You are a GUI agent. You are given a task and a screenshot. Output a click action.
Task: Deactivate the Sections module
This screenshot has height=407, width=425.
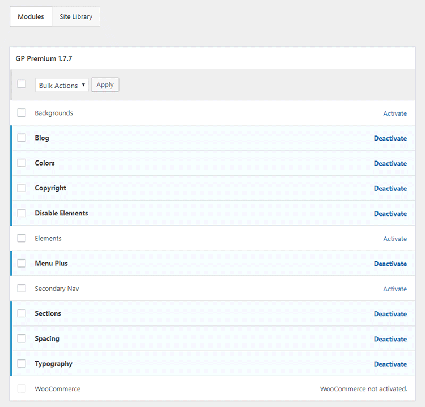coord(390,314)
